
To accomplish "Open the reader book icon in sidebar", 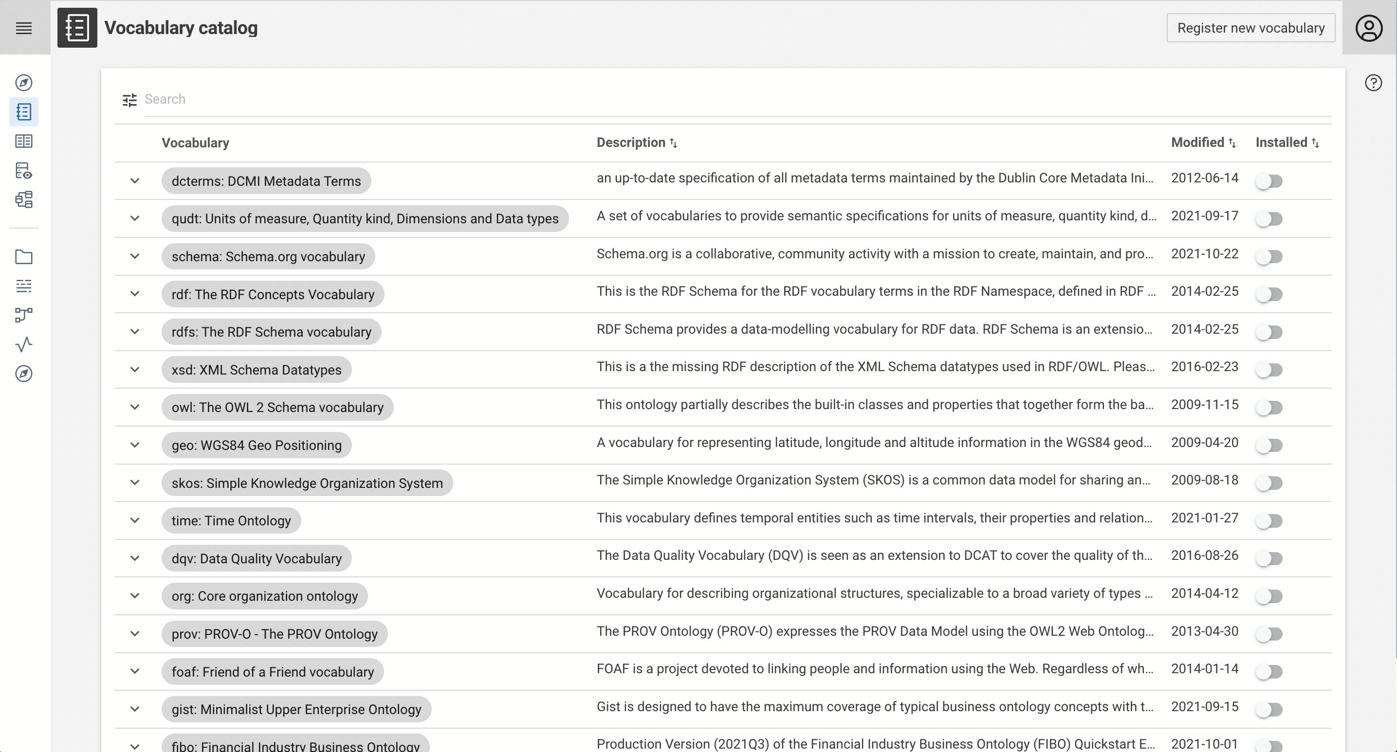I will (24, 141).
